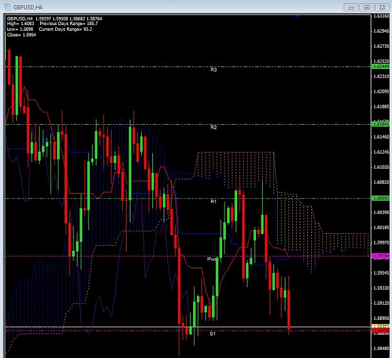Screen dimensions: 392x358
Task: Close the GBPUSD,H4 chart window
Action: click(382, 8)
